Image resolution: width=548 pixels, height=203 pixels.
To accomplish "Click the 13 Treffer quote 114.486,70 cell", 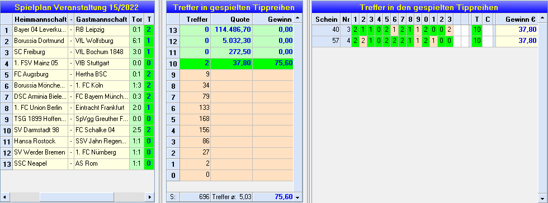I will point(232,30).
